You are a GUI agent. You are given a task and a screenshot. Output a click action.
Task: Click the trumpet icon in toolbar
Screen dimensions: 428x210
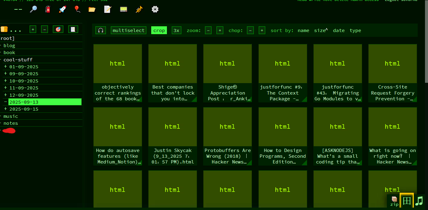[139, 9]
